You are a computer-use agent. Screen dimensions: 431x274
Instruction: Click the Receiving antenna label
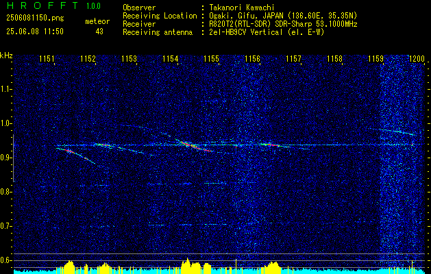158,32
